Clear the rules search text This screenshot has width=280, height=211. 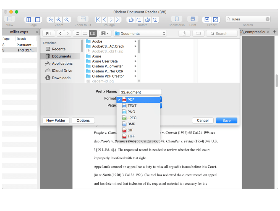(x=267, y=19)
